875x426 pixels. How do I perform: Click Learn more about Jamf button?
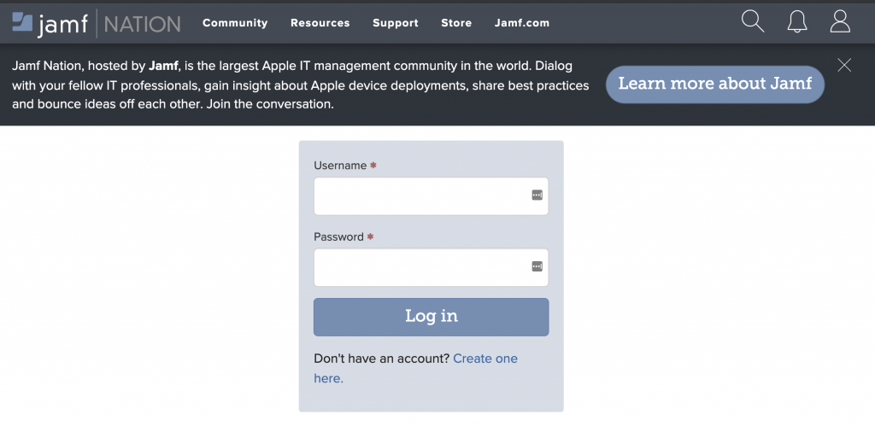pos(715,85)
